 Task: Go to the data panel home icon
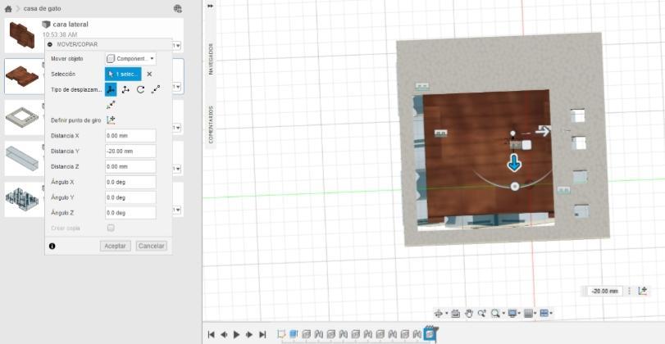8,8
